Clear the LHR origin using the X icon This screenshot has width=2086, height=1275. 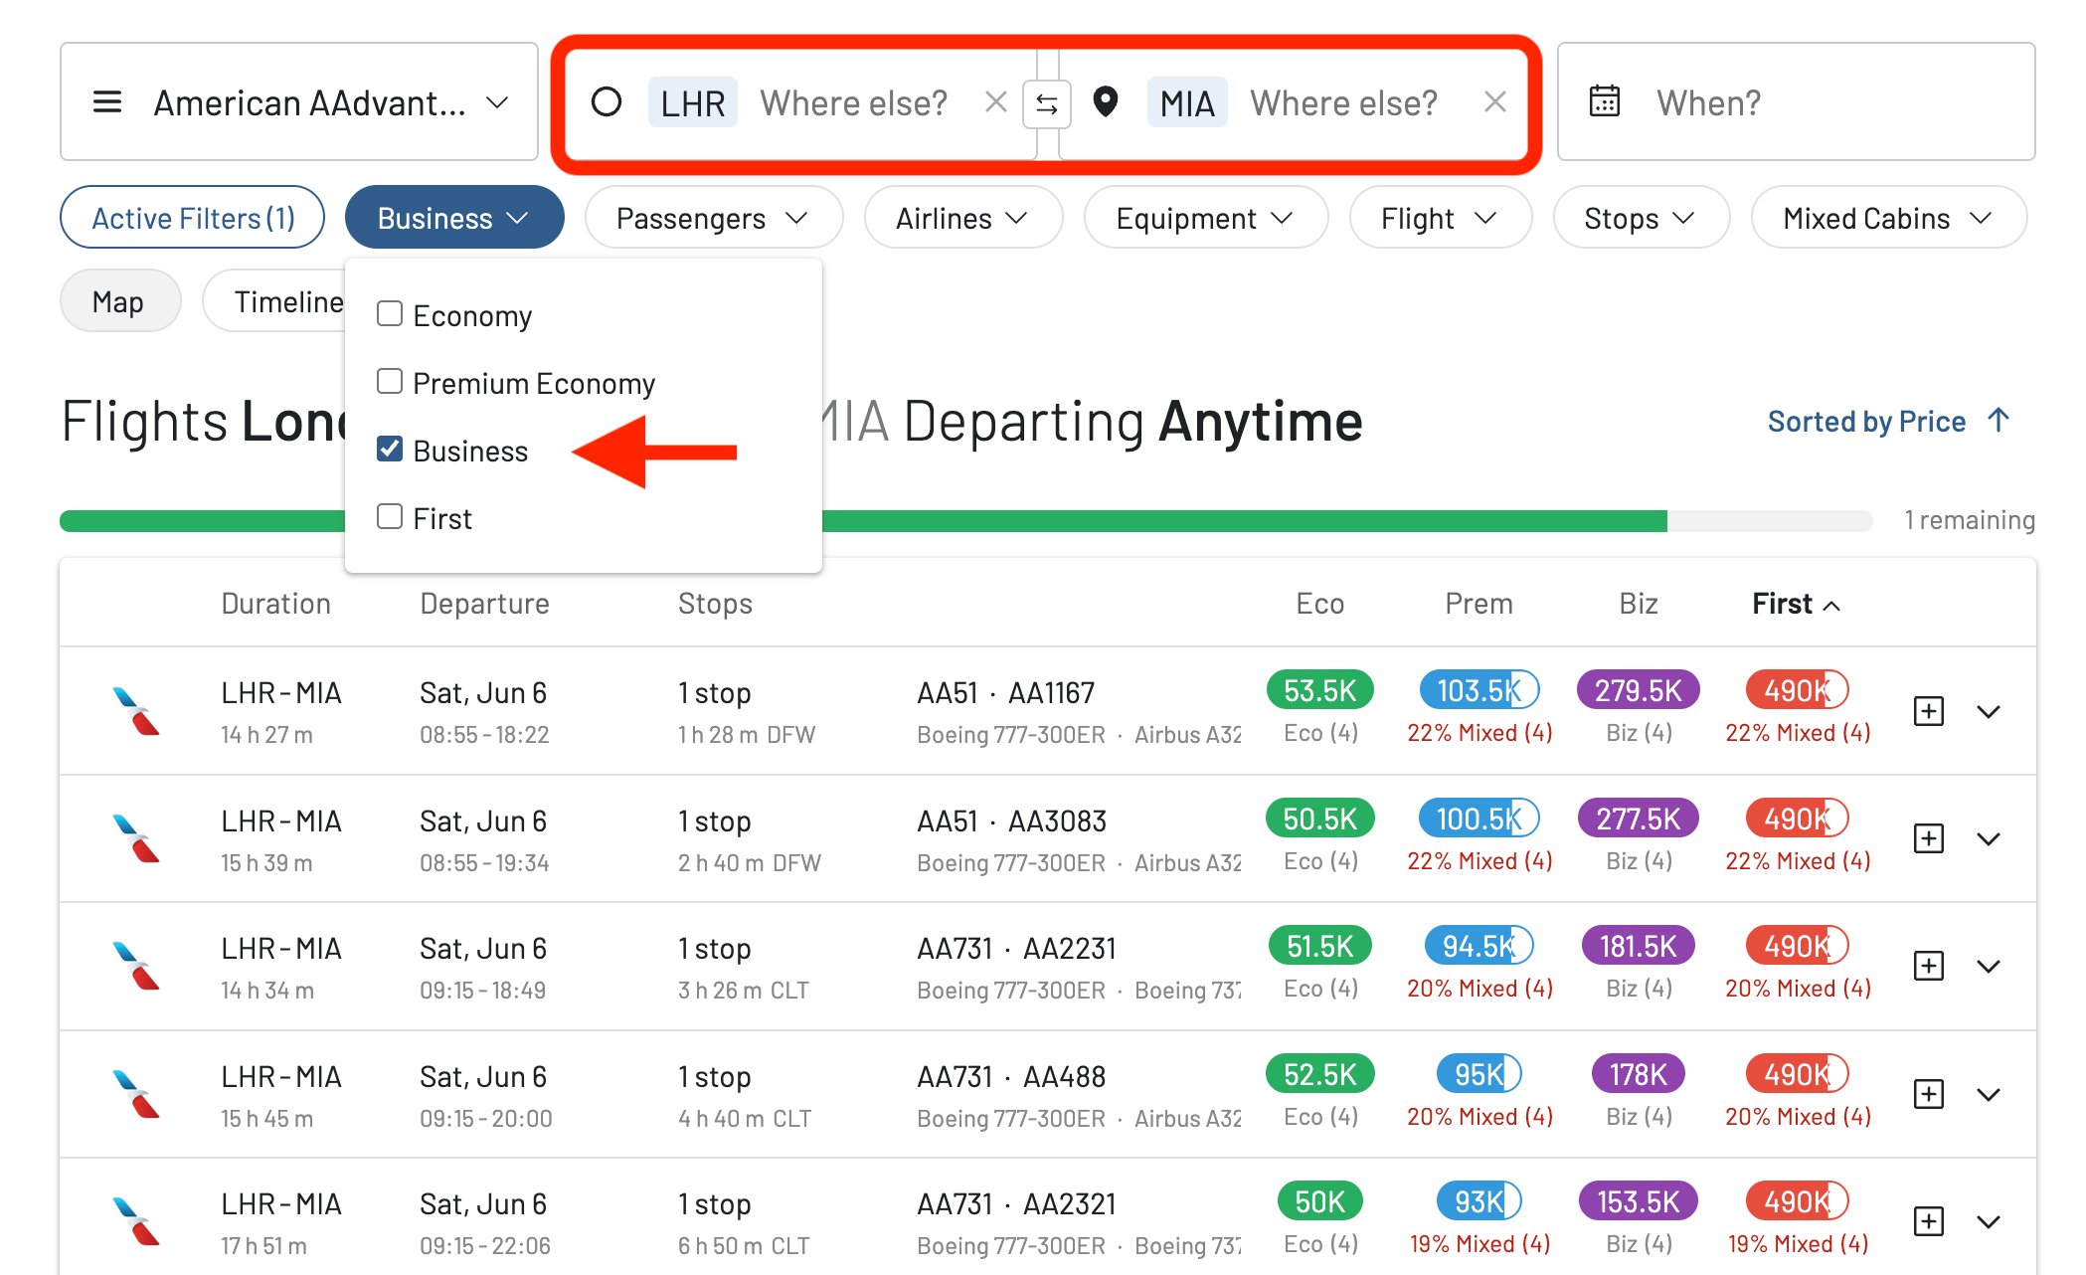993,102
